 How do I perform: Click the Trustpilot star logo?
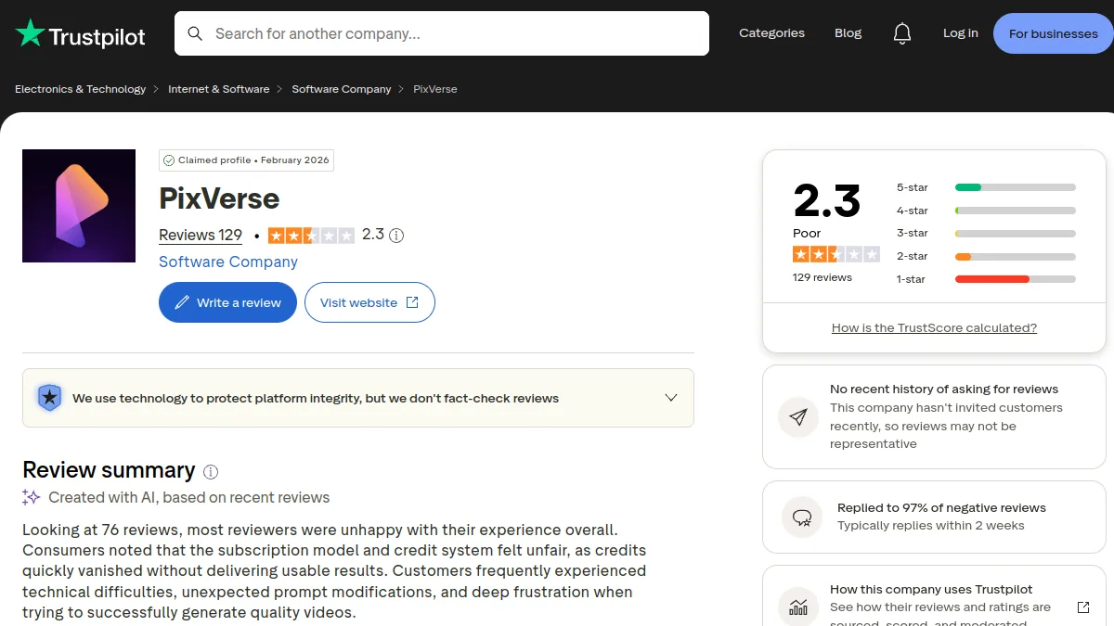30,33
